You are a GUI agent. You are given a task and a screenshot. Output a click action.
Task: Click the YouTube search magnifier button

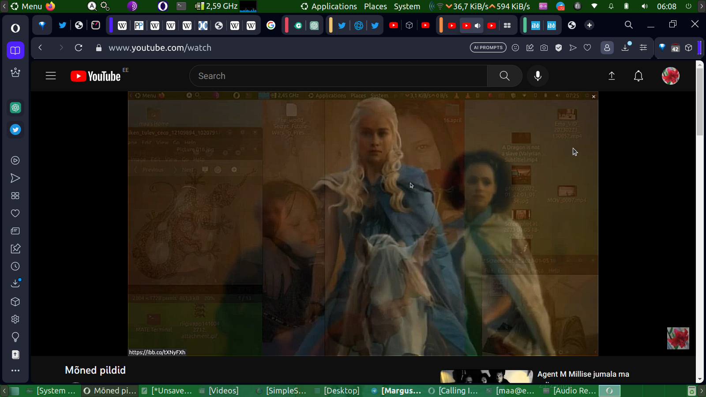coord(504,76)
